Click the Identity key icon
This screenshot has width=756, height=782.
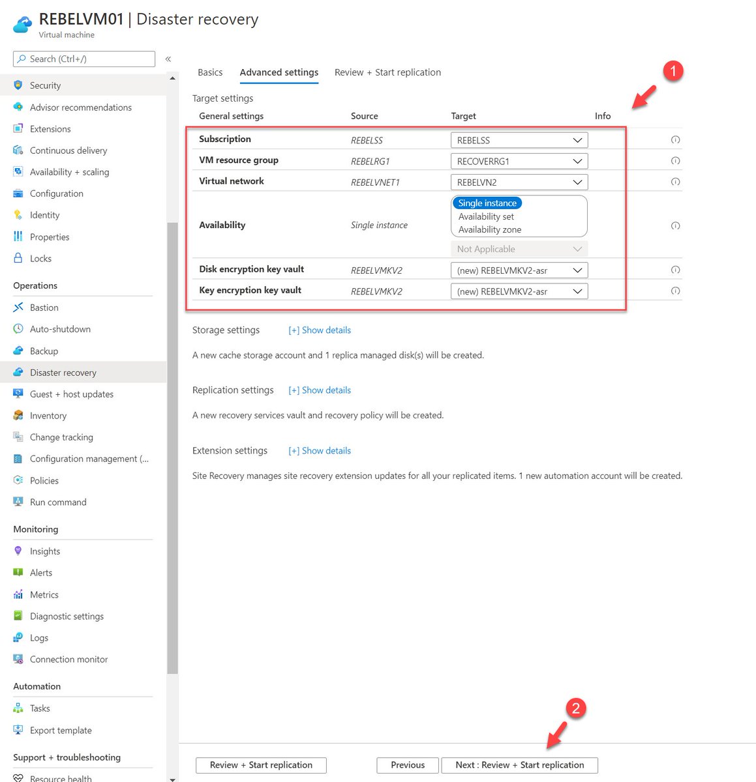18,214
